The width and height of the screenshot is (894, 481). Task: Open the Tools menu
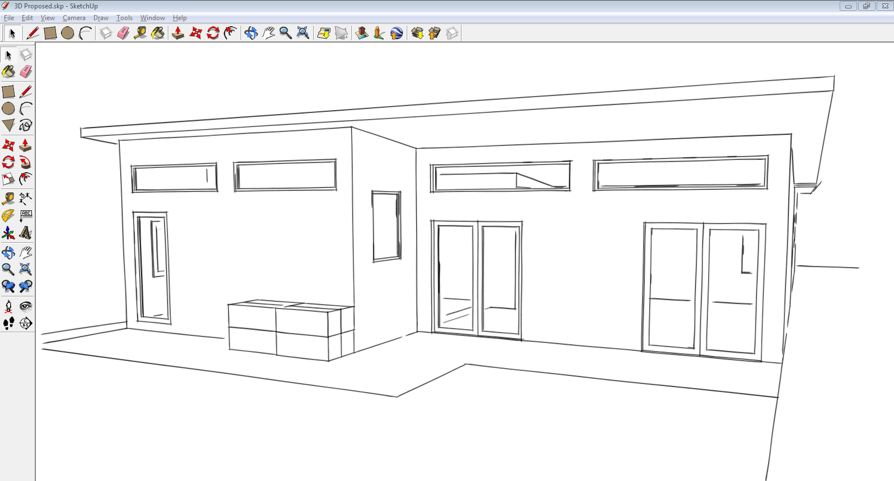124,18
